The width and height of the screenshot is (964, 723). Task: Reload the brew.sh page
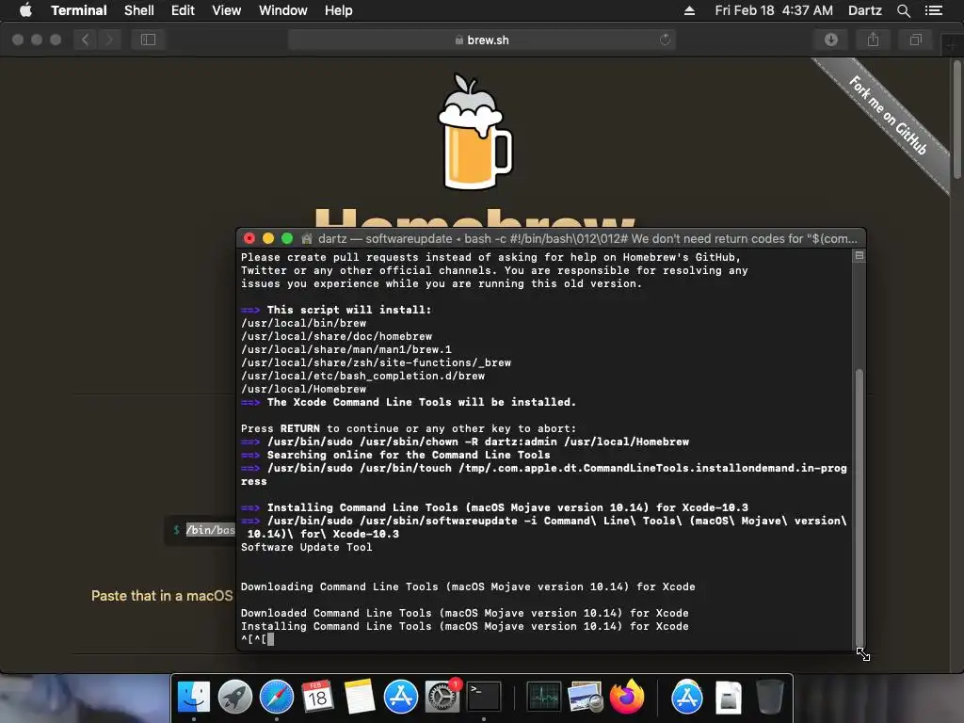click(x=665, y=40)
